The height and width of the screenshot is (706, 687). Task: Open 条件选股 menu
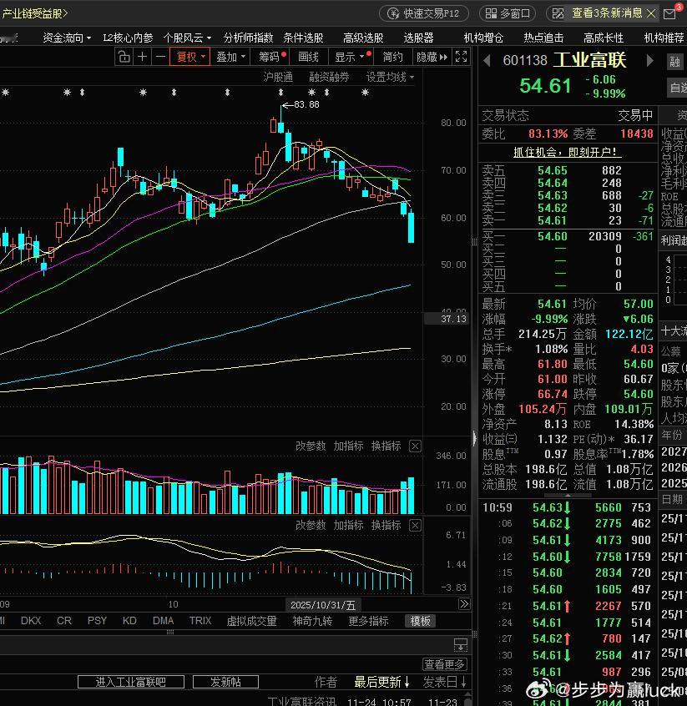point(303,38)
